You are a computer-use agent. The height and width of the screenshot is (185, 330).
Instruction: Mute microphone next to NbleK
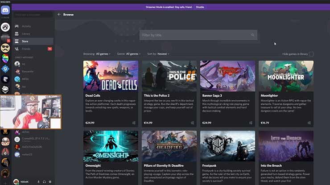(38, 181)
